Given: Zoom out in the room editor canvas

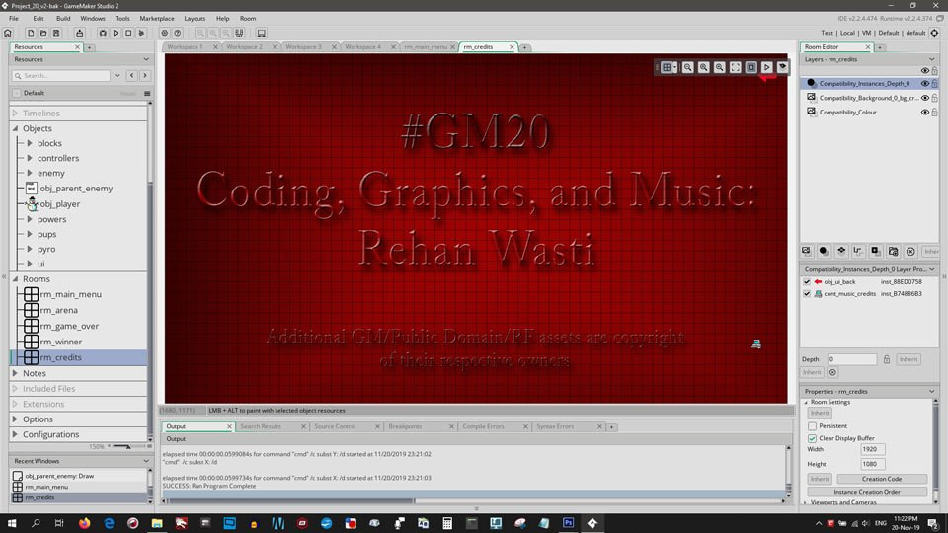Looking at the screenshot, I should (x=688, y=67).
